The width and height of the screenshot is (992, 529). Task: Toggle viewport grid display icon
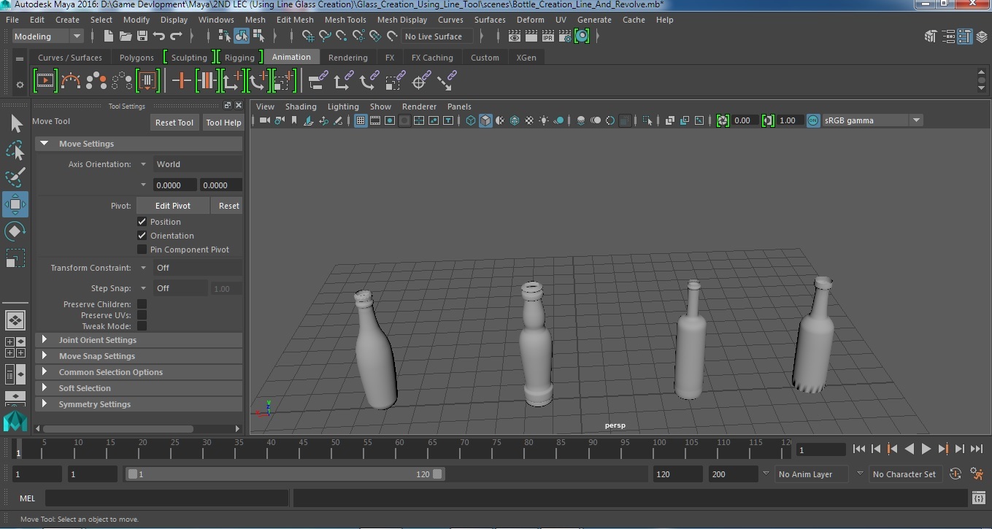tap(361, 120)
